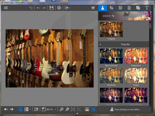Print the photo
Screen dimensions: 155x116
(x=59, y=8)
